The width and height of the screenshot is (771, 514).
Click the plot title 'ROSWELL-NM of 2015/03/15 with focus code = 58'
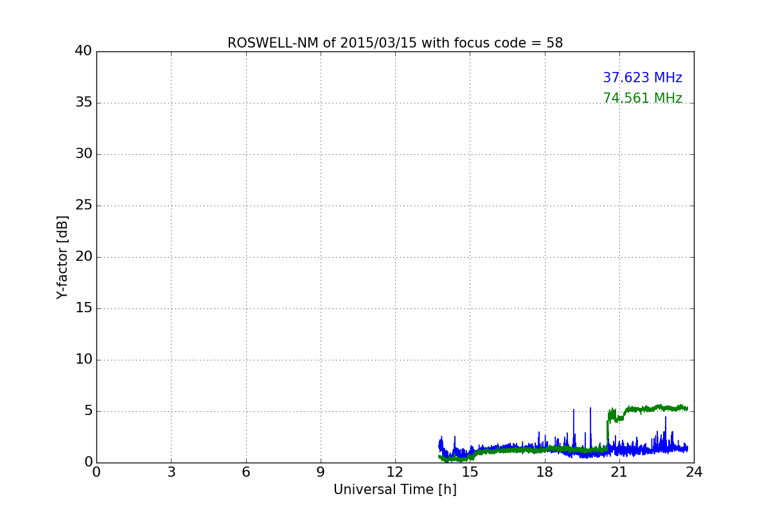coord(395,43)
